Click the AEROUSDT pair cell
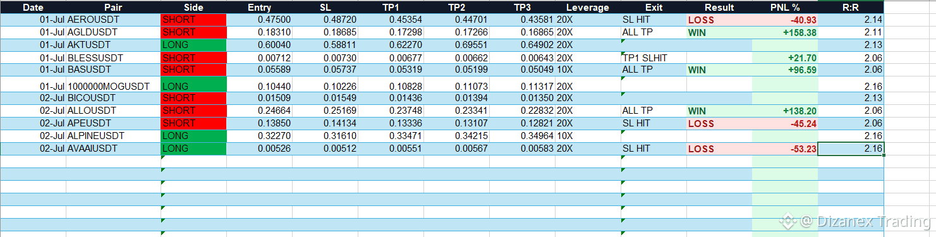 tap(113, 20)
